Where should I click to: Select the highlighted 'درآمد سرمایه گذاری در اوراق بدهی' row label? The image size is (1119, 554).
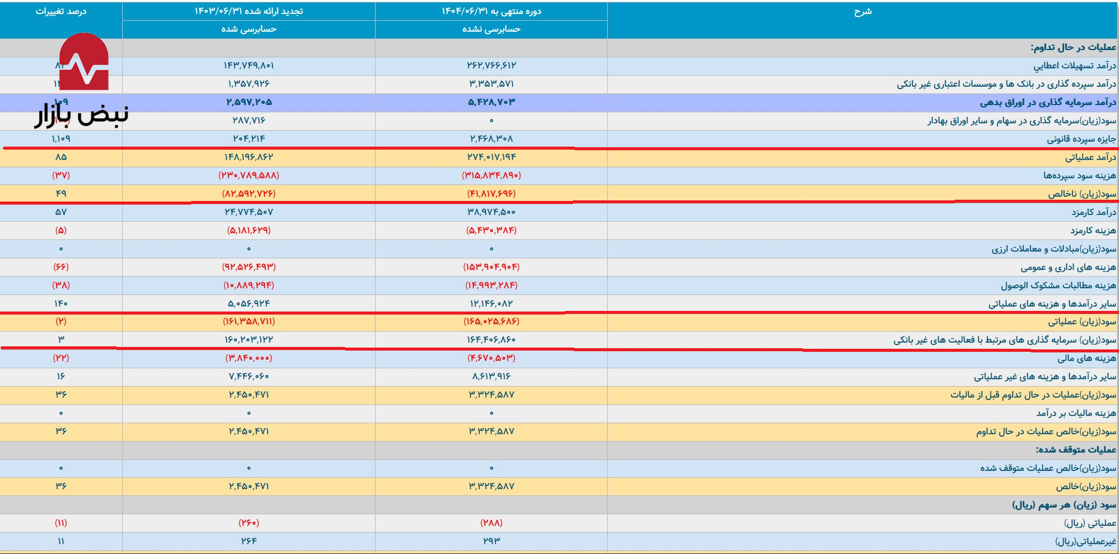1048,102
